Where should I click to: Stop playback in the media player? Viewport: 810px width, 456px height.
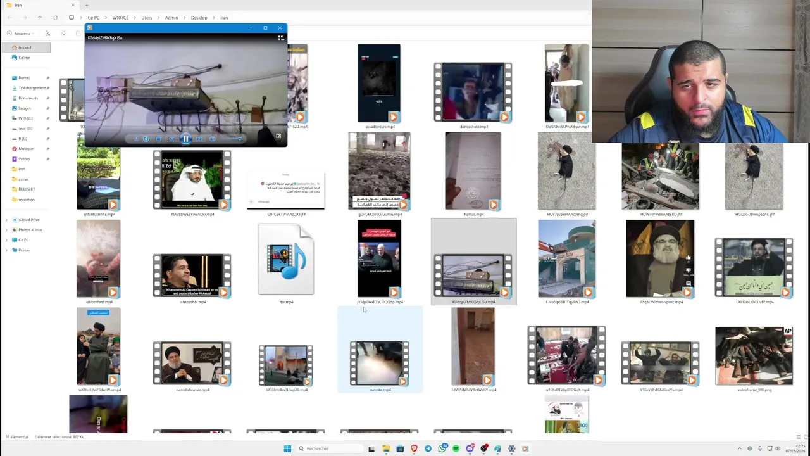coord(158,139)
